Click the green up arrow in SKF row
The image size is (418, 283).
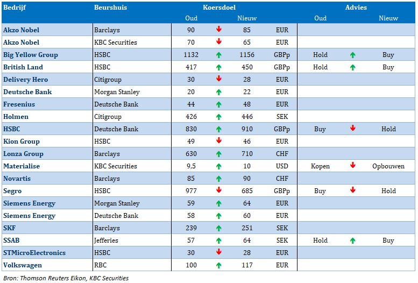[218, 228]
